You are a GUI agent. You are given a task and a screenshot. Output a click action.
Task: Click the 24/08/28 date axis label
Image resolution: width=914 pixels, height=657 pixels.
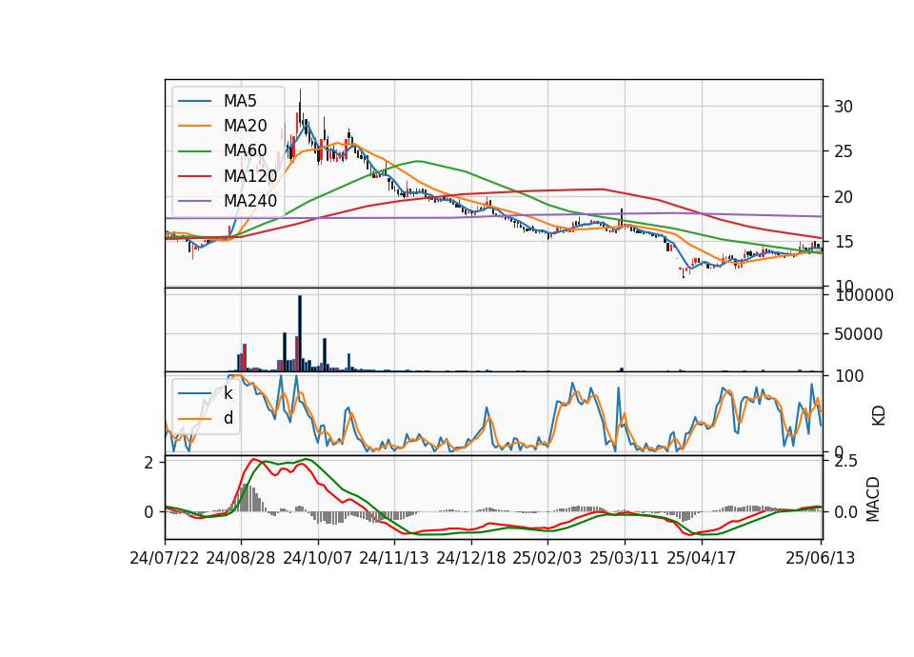[241, 558]
